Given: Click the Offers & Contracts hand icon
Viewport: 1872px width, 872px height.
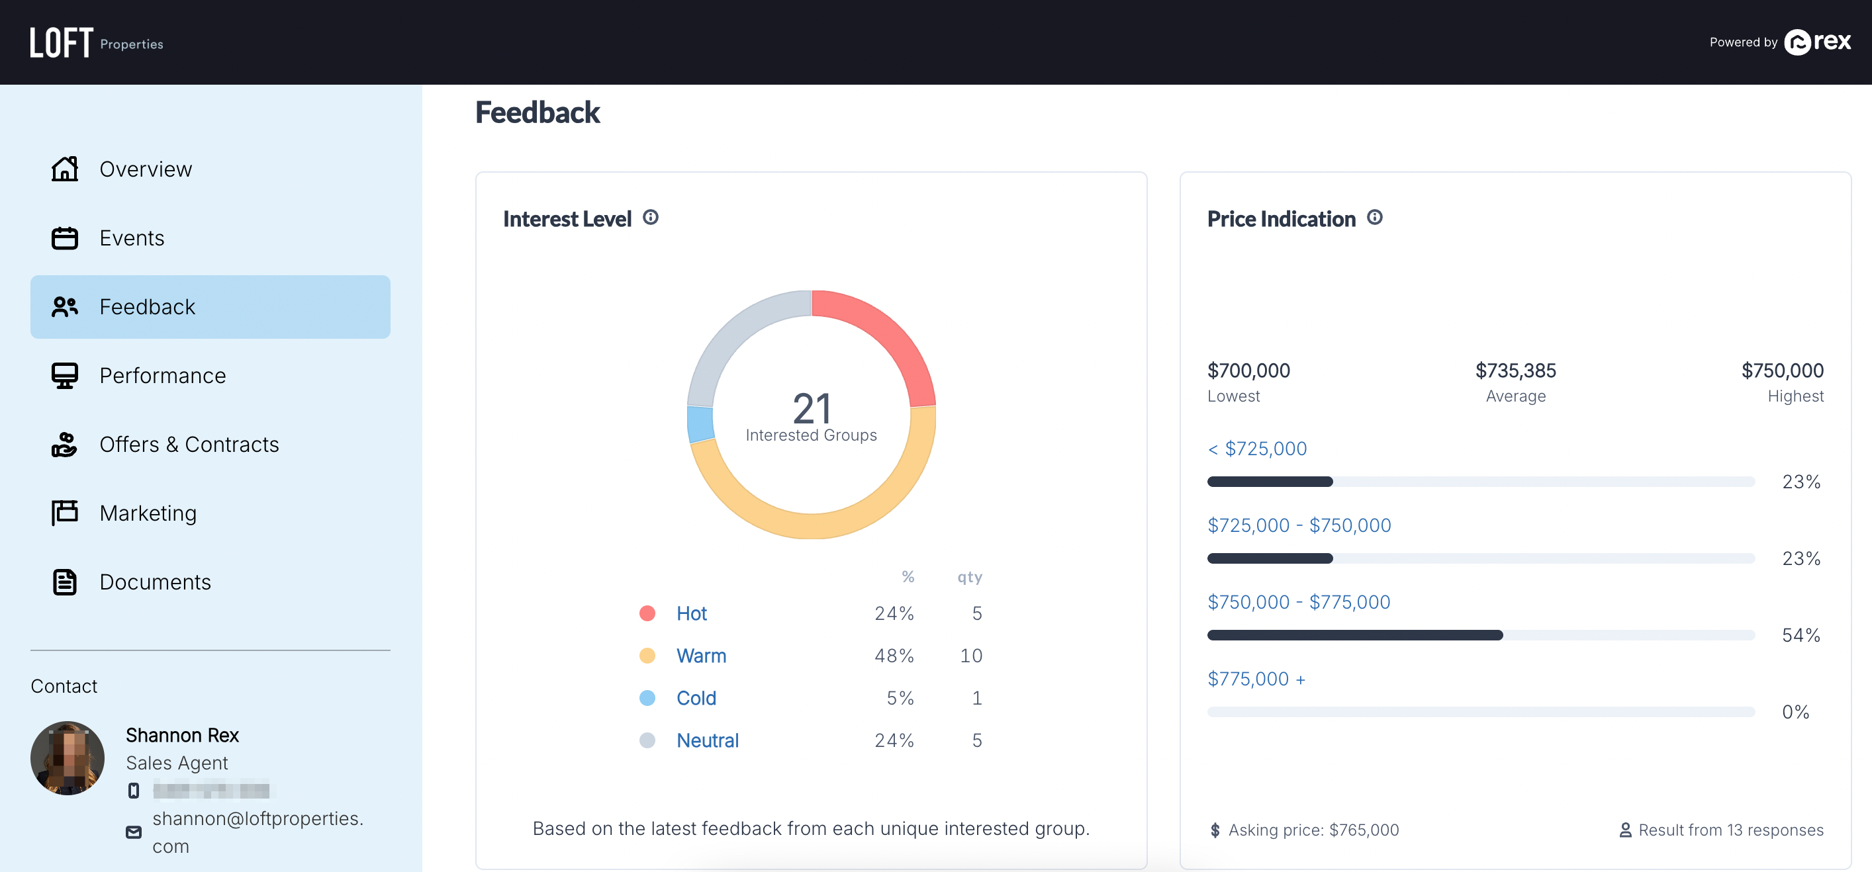Looking at the screenshot, I should click(x=65, y=445).
